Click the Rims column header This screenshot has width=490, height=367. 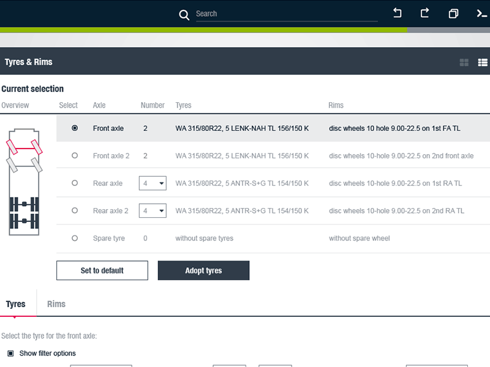tap(336, 105)
